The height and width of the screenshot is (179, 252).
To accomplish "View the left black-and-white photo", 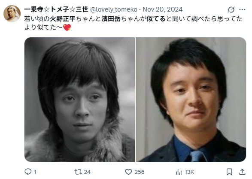I will (x=79, y=100).
